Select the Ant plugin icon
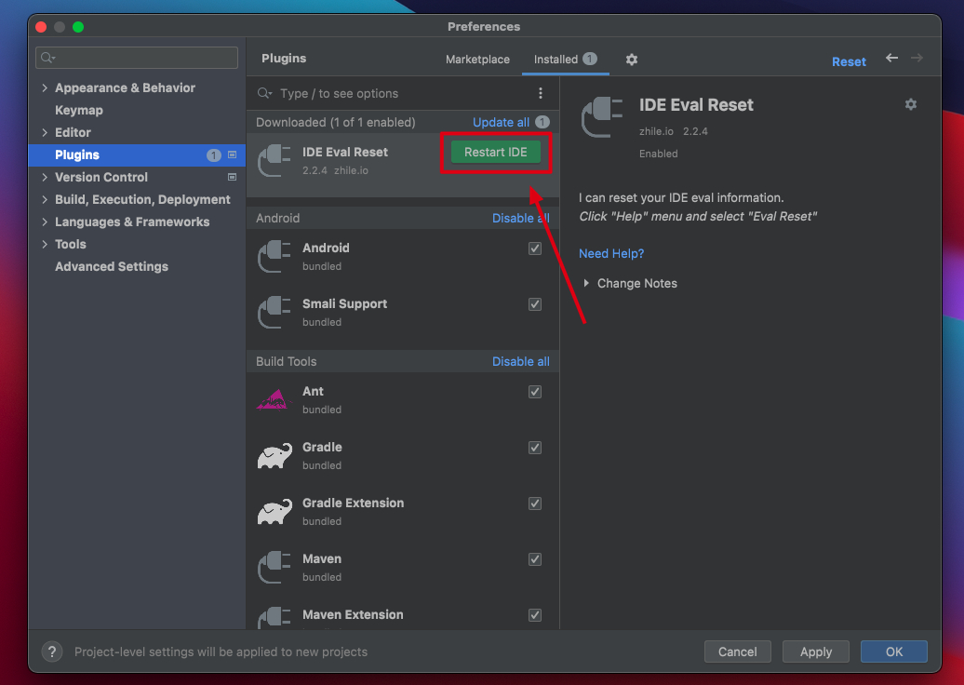The width and height of the screenshot is (964, 685). pyautogui.click(x=274, y=399)
